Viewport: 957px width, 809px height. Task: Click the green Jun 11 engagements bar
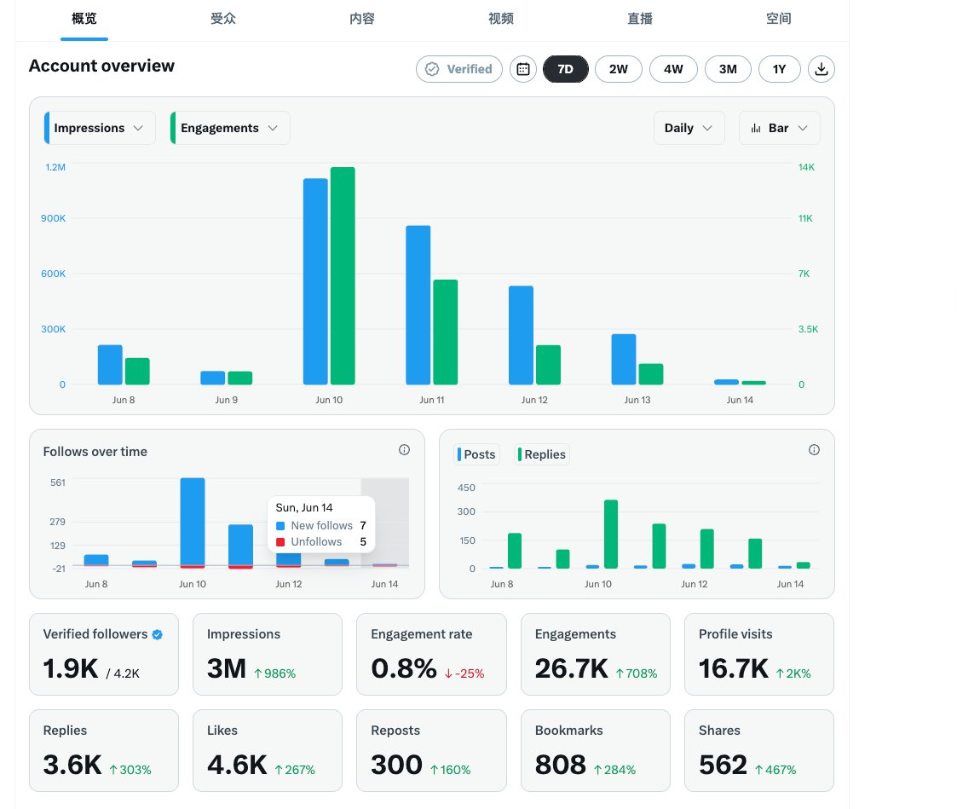pos(446,332)
